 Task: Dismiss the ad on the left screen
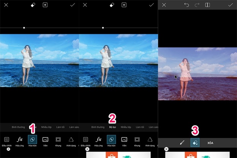(x=8, y=149)
